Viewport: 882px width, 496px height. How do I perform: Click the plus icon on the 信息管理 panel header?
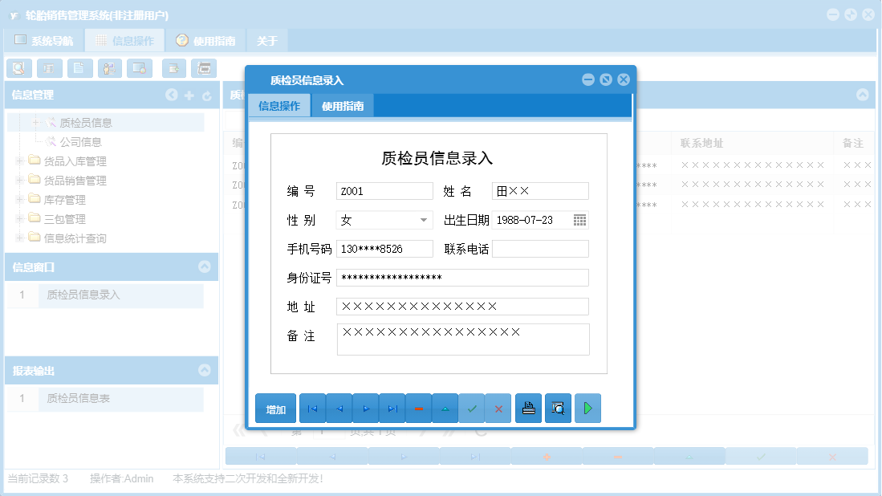(x=189, y=95)
